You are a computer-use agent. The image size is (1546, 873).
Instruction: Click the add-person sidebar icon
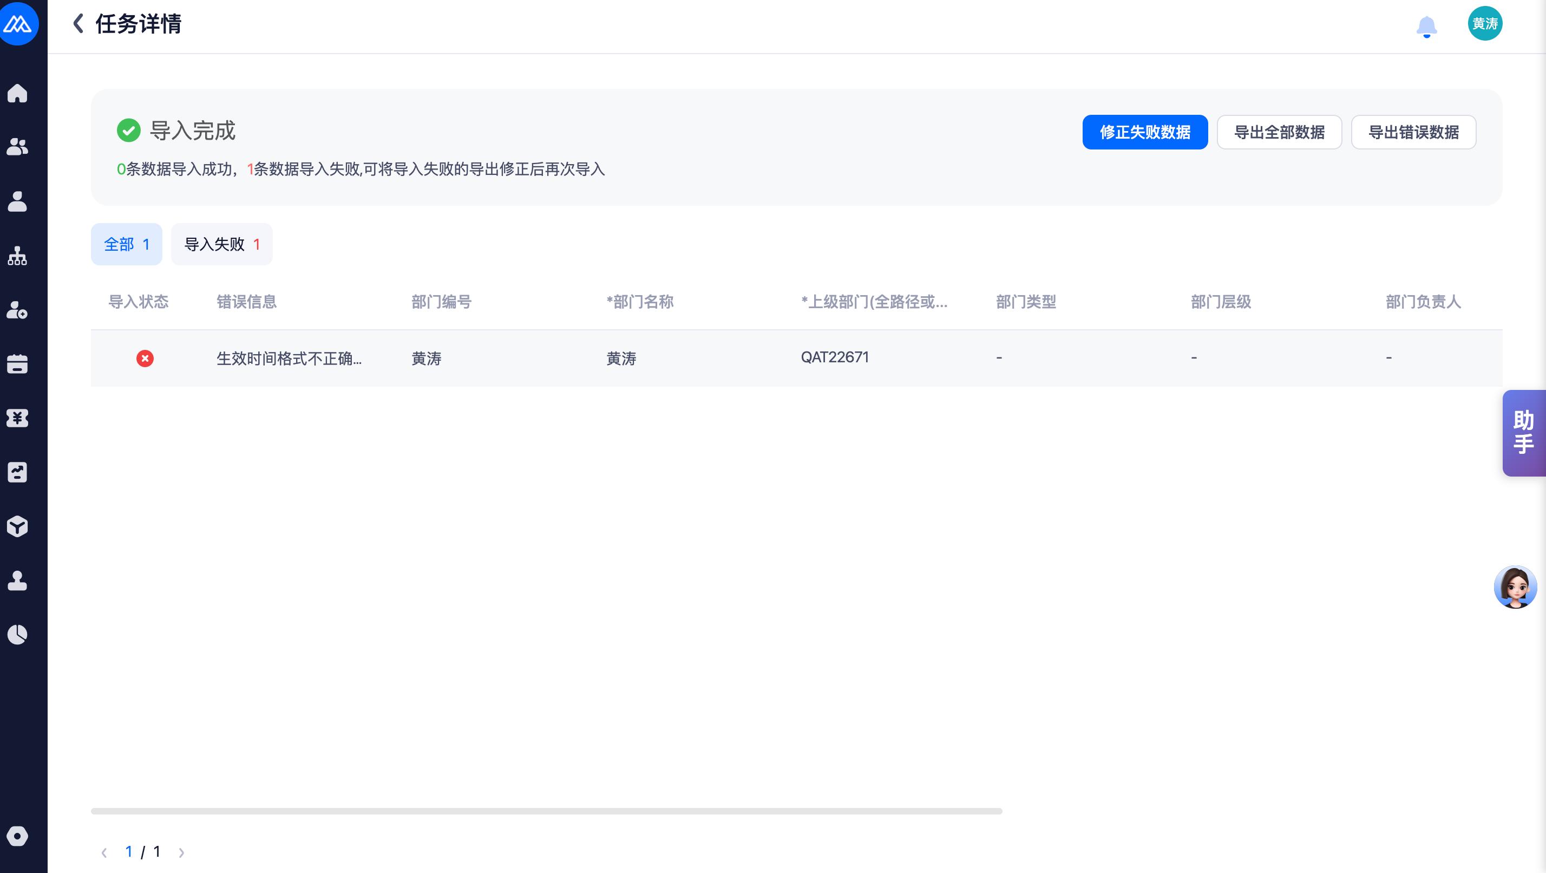[x=17, y=310]
